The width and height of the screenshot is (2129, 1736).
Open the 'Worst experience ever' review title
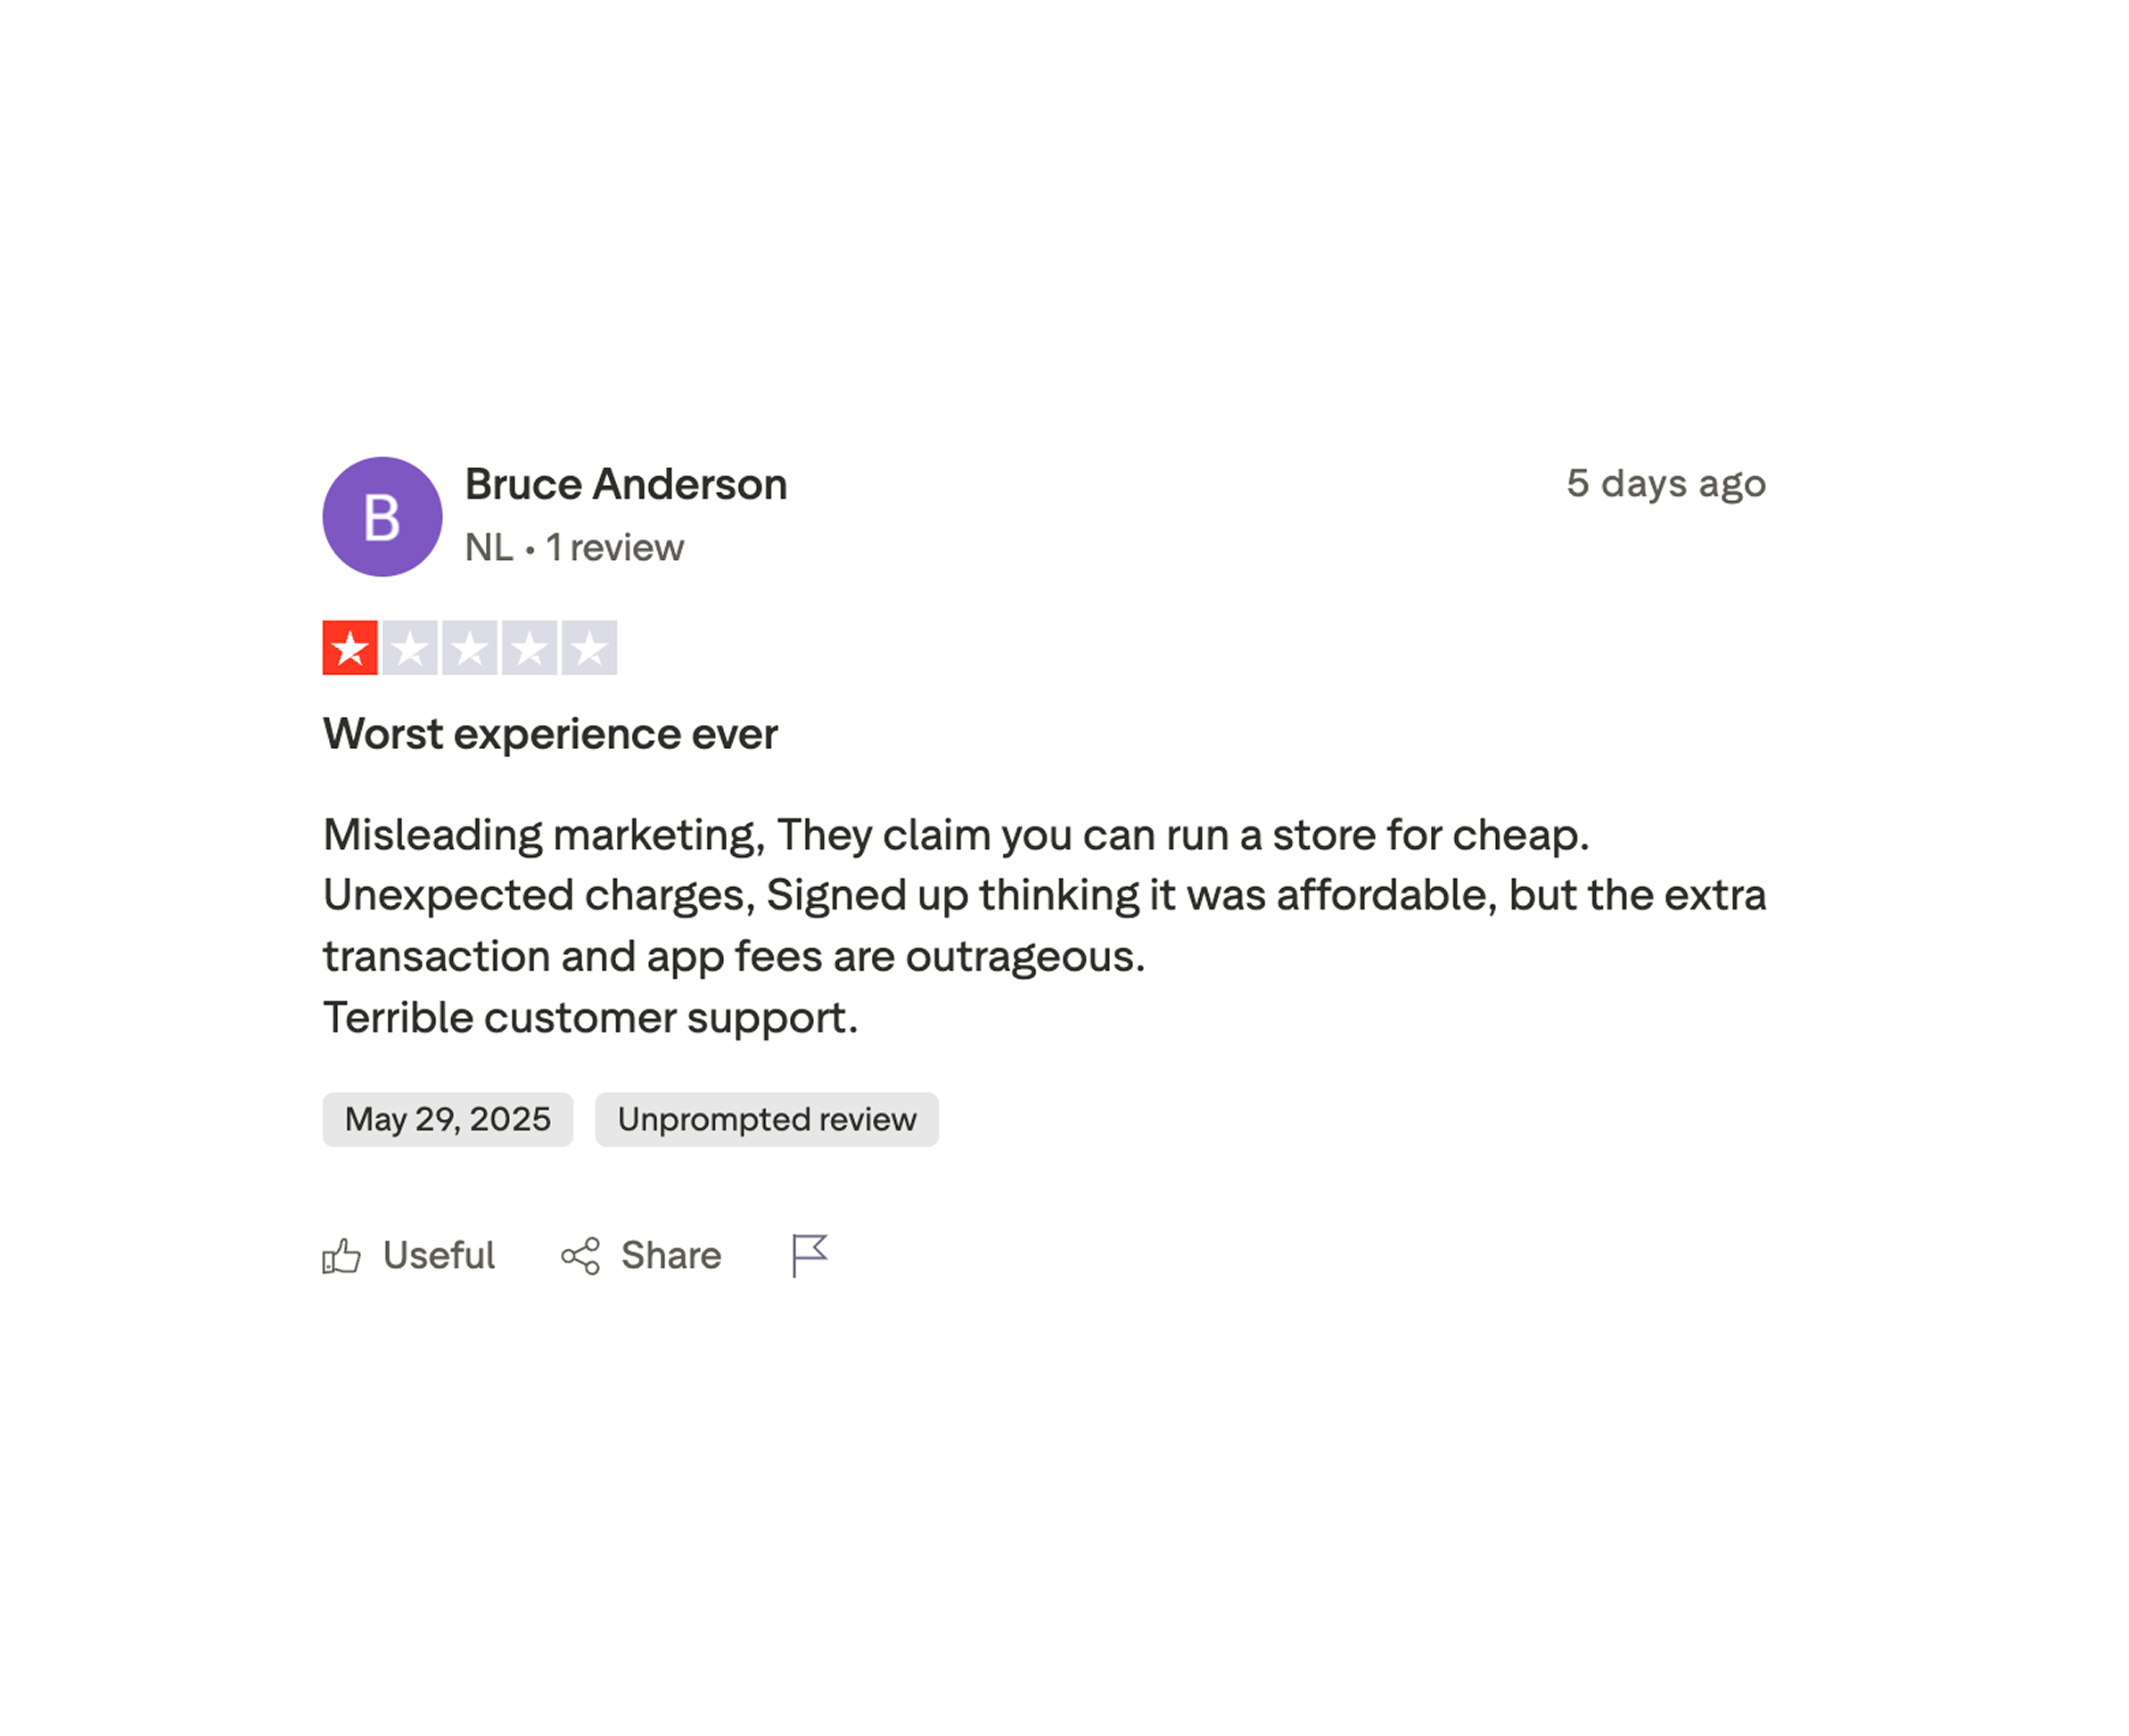(550, 734)
